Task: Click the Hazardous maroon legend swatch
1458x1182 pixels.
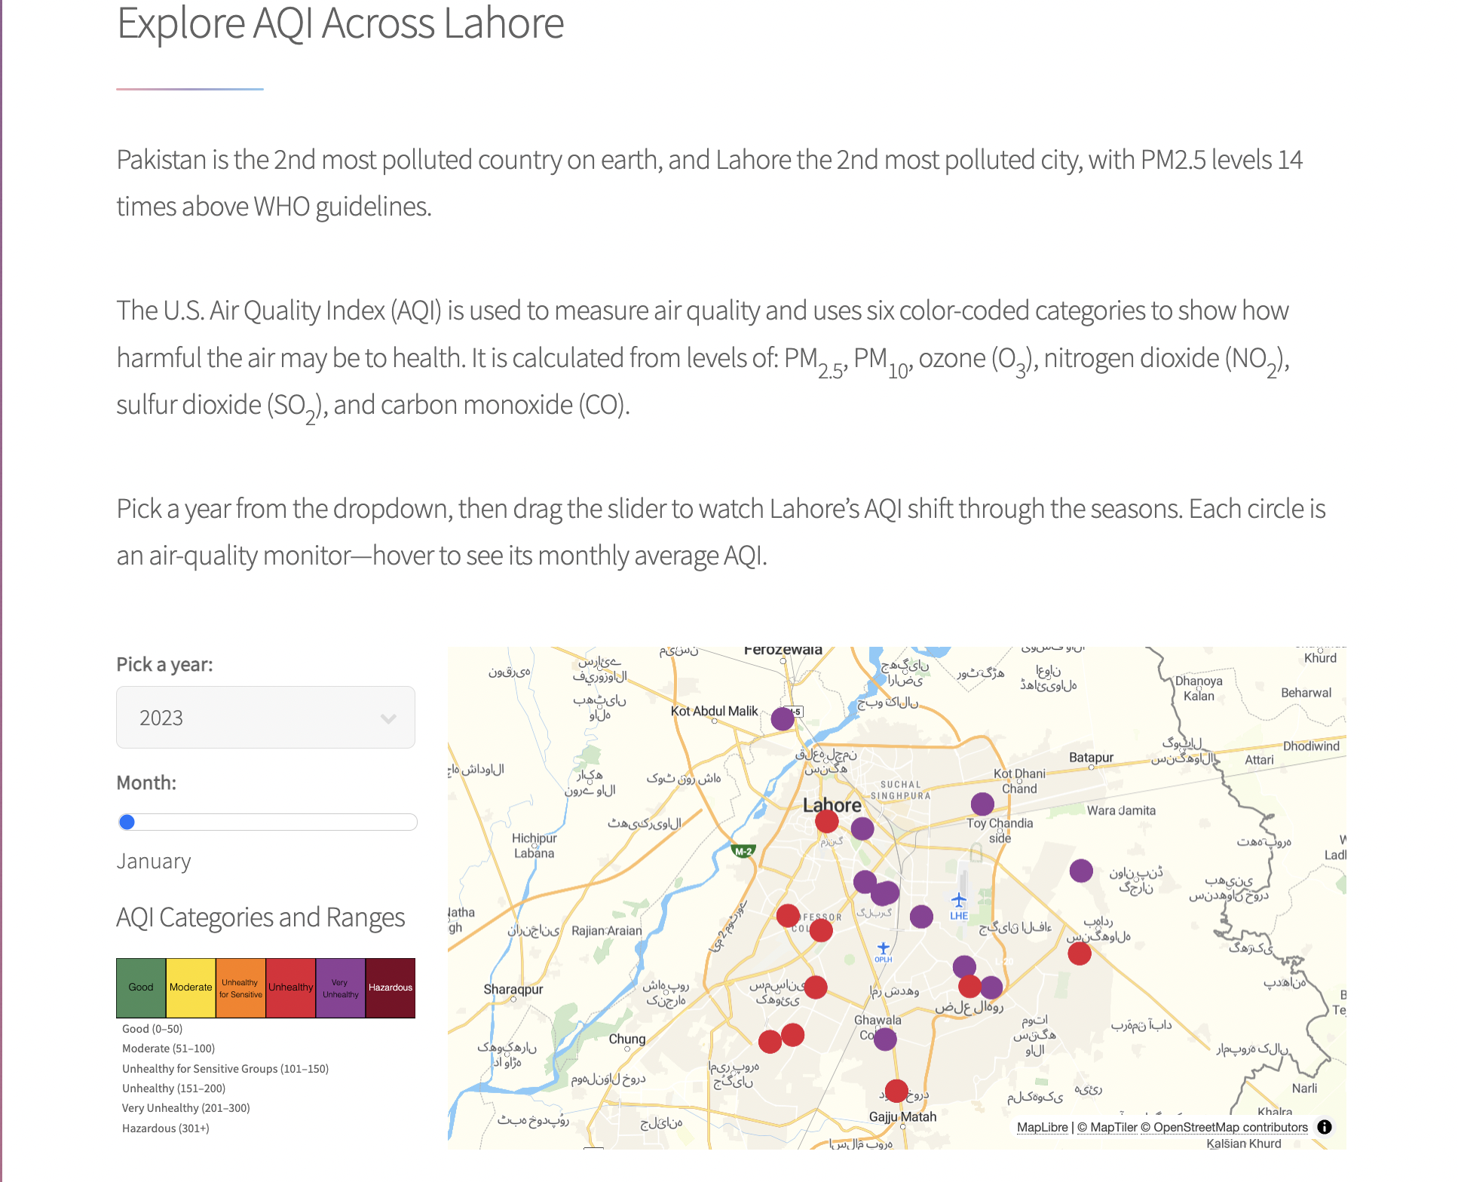Action: pyautogui.click(x=391, y=988)
